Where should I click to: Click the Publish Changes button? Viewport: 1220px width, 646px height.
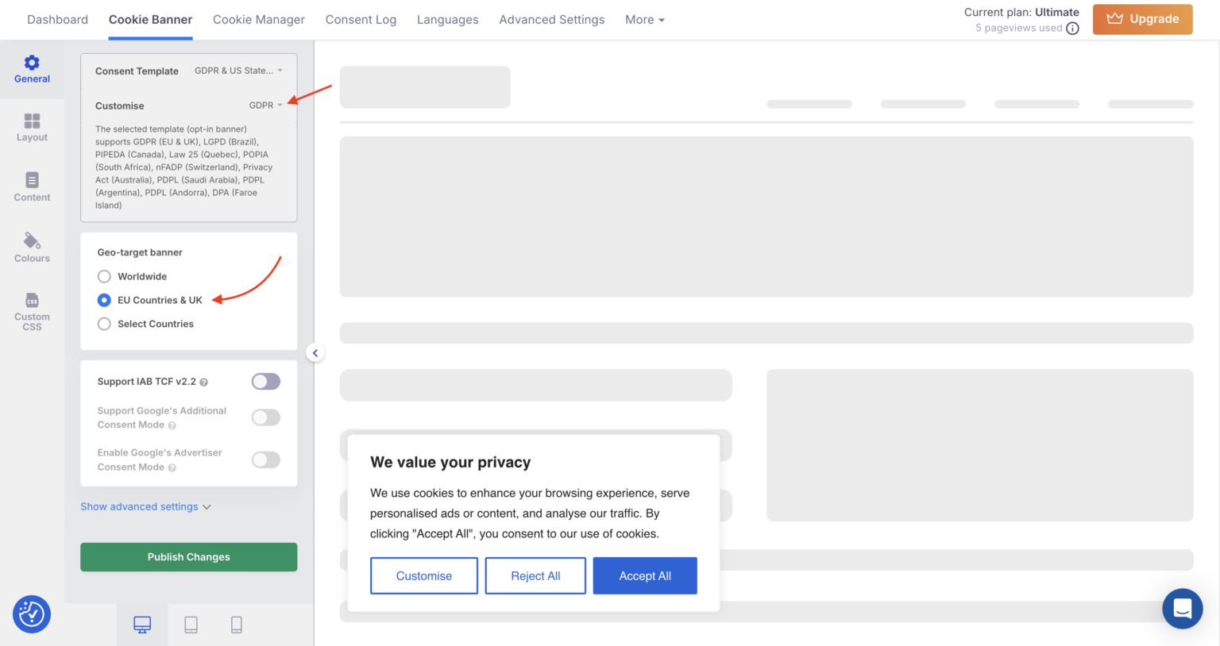188,556
